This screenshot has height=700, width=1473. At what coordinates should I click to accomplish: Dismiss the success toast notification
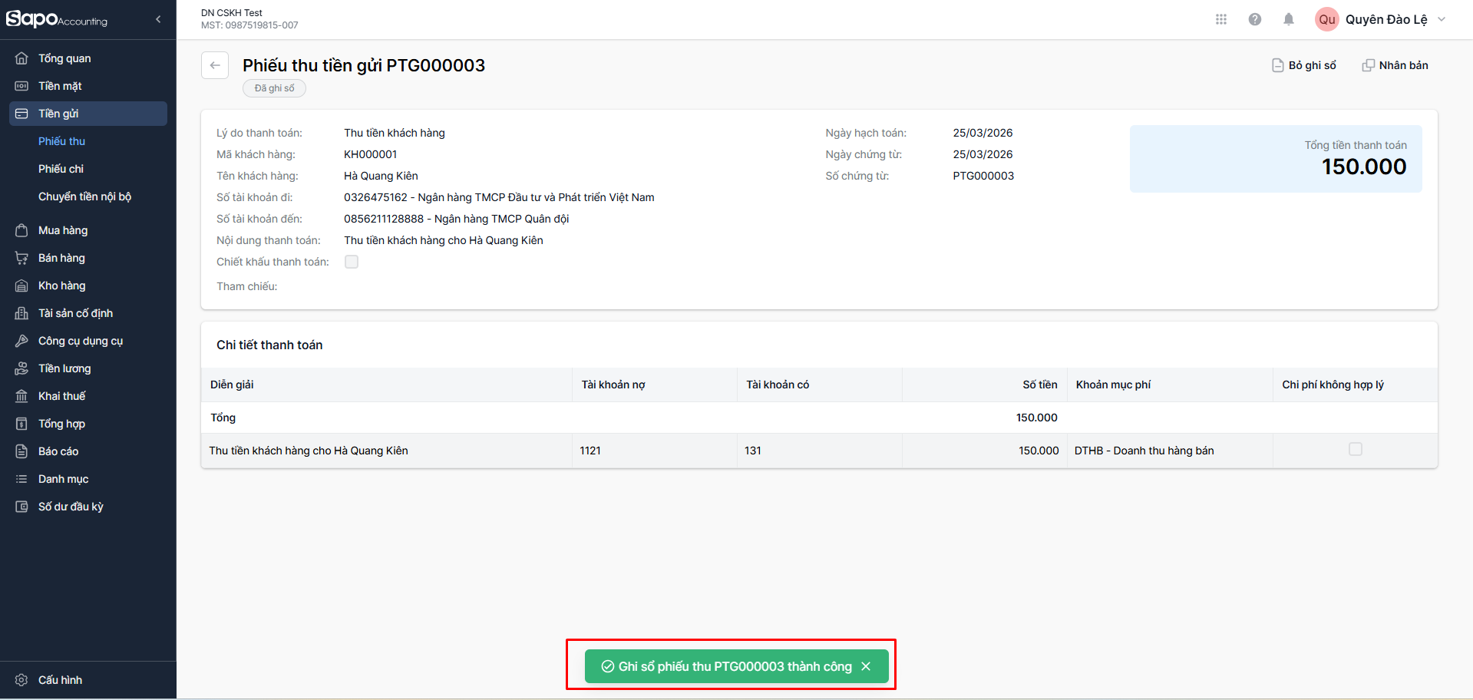(x=866, y=666)
